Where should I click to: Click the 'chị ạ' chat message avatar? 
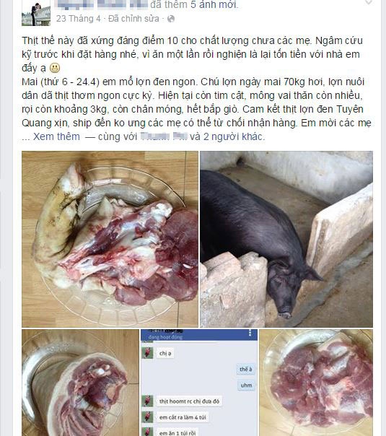coord(148,353)
